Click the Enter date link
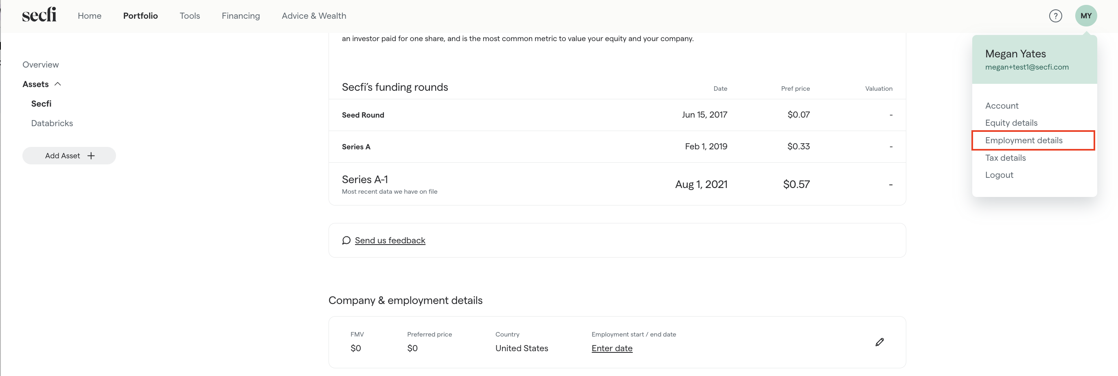Image resolution: width=1118 pixels, height=376 pixels. coord(612,348)
